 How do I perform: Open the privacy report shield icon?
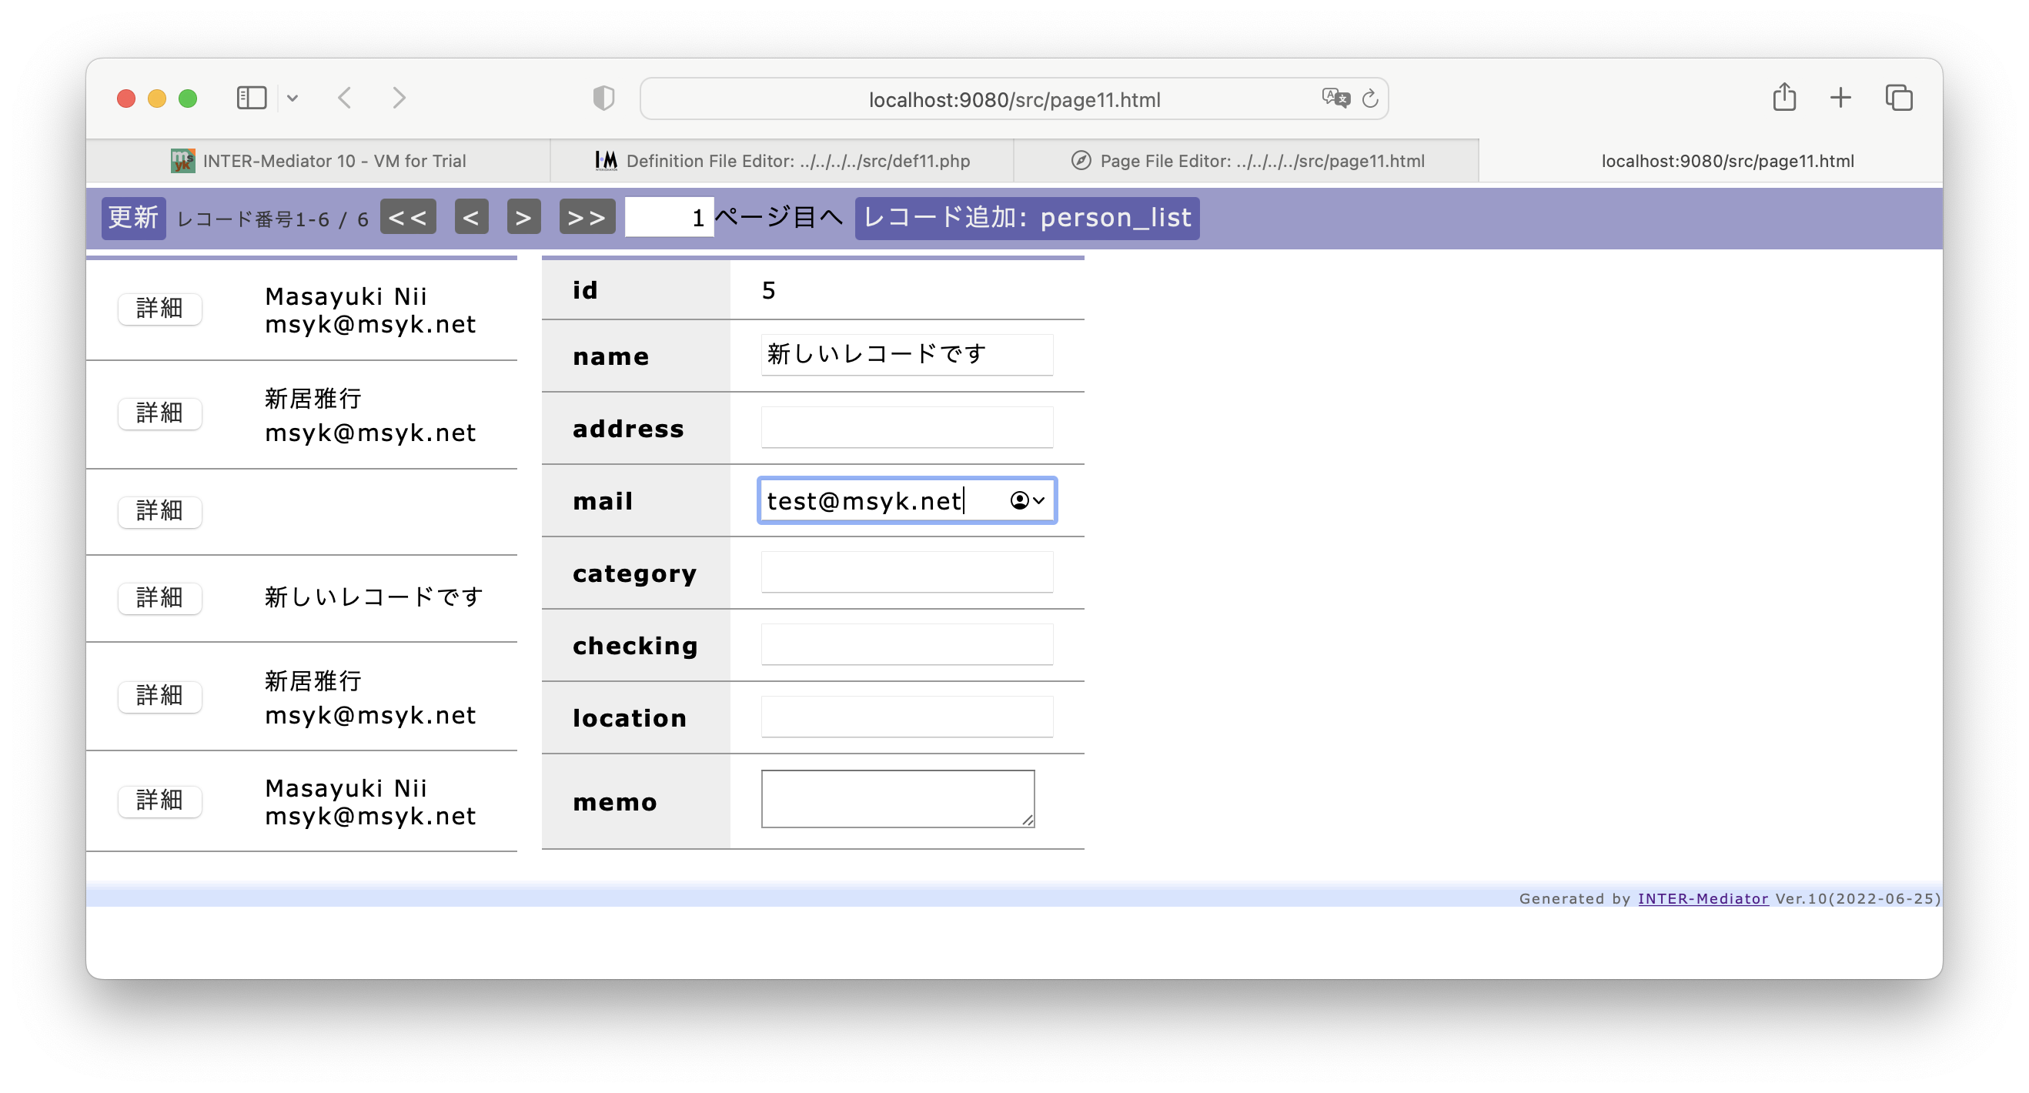(x=603, y=98)
